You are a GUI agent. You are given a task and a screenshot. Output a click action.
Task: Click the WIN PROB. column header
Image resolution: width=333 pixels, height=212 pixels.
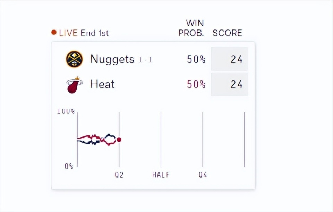tap(191, 28)
